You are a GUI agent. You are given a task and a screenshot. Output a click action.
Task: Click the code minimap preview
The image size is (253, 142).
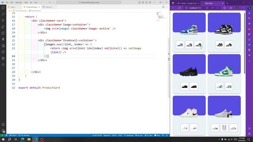pyautogui.click(x=161, y=16)
